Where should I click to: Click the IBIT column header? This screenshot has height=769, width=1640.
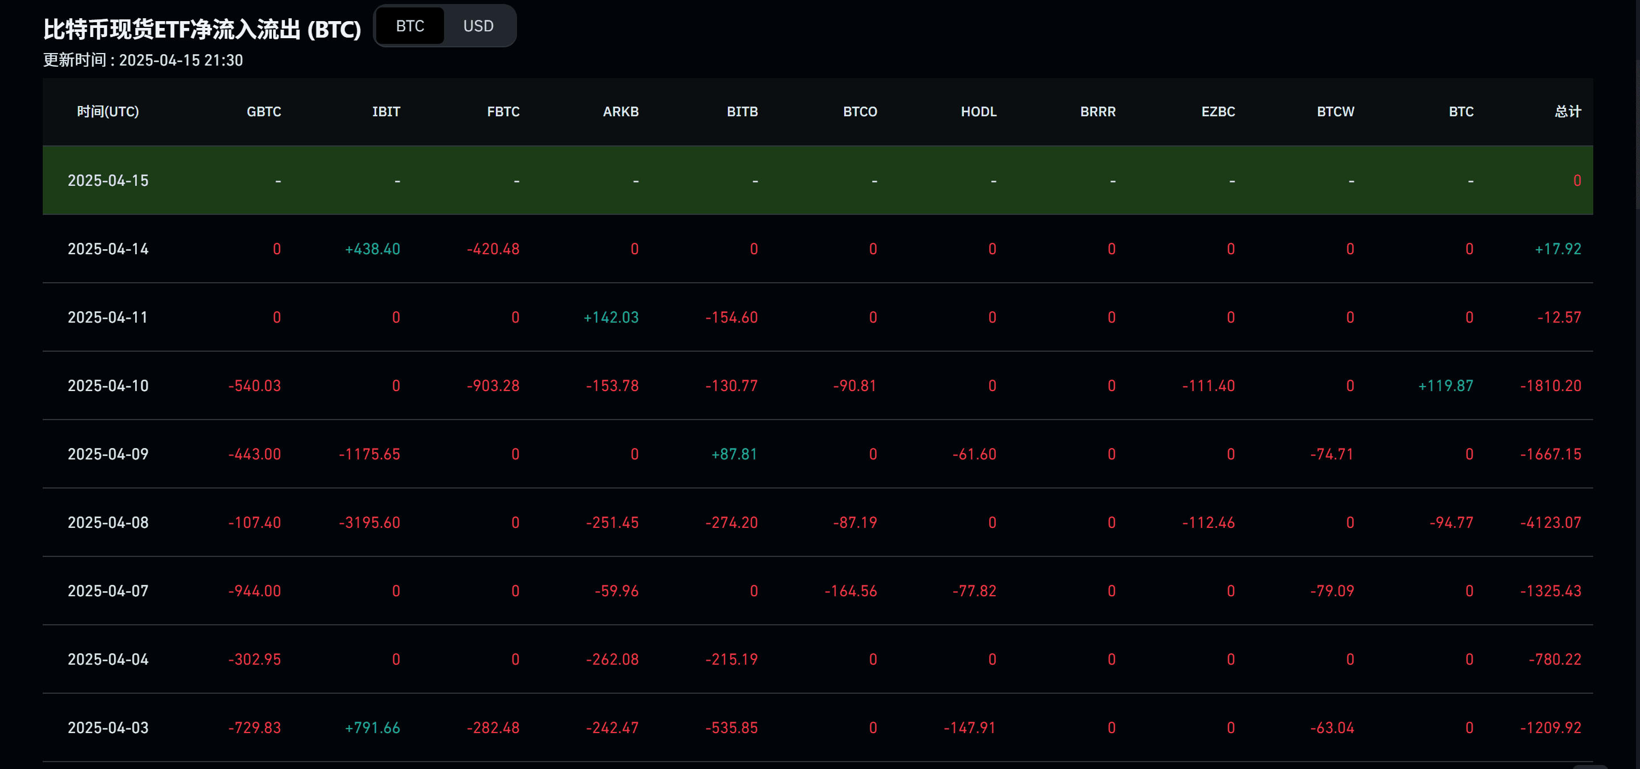point(386,111)
